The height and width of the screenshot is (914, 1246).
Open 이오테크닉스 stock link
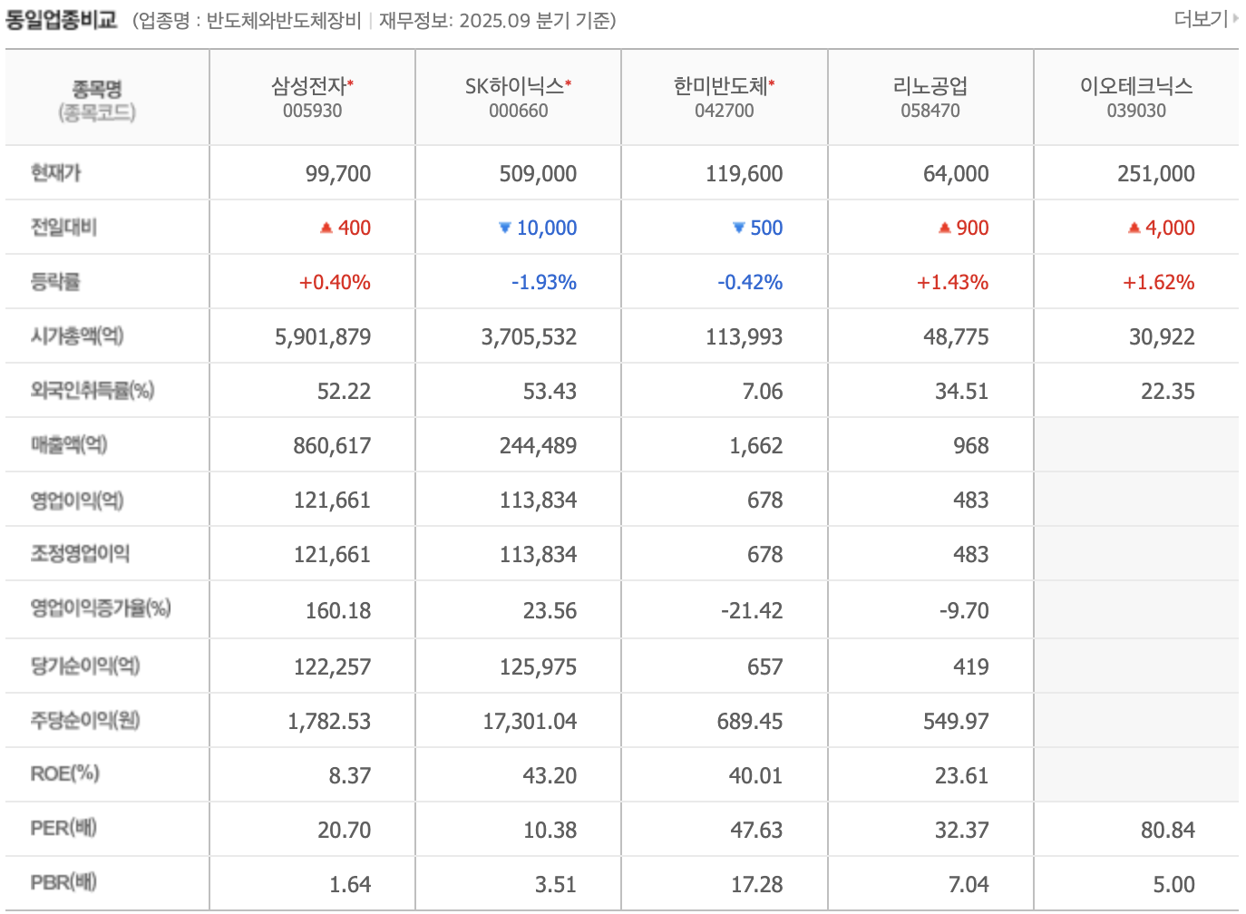pyautogui.click(x=1136, y=86)
